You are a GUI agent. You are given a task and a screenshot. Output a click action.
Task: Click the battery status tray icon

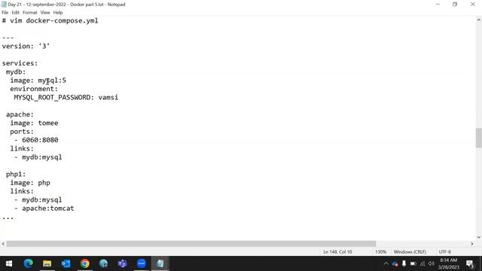click(413, 263)
